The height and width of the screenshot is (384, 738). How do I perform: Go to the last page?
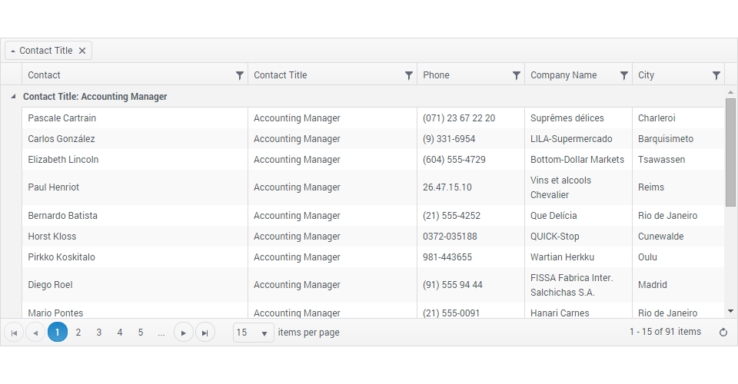click(204, 333)
